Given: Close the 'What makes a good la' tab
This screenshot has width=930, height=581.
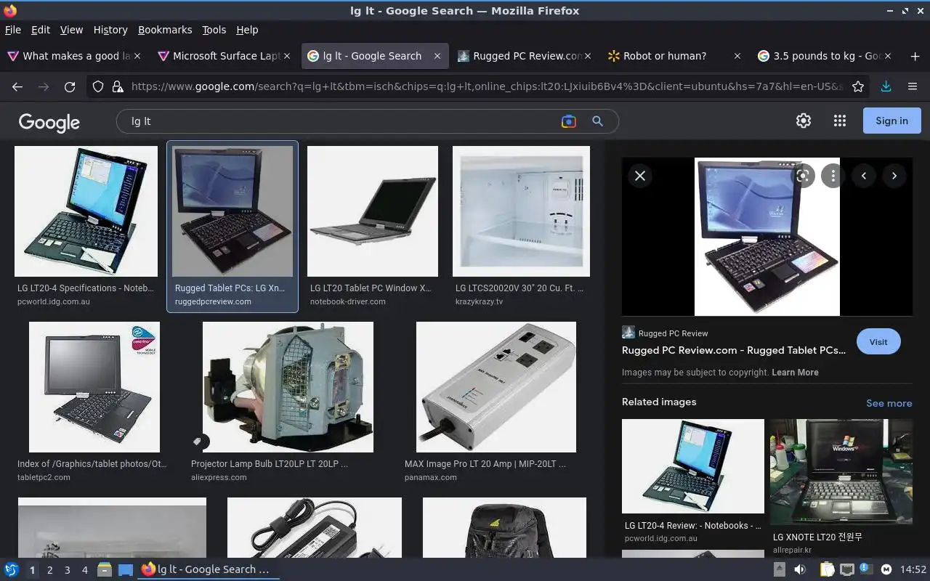Looking at the screenshot, I should point(138,56).
